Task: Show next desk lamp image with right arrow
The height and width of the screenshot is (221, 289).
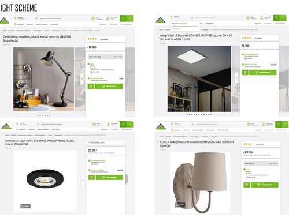Action: click(81, 79)
